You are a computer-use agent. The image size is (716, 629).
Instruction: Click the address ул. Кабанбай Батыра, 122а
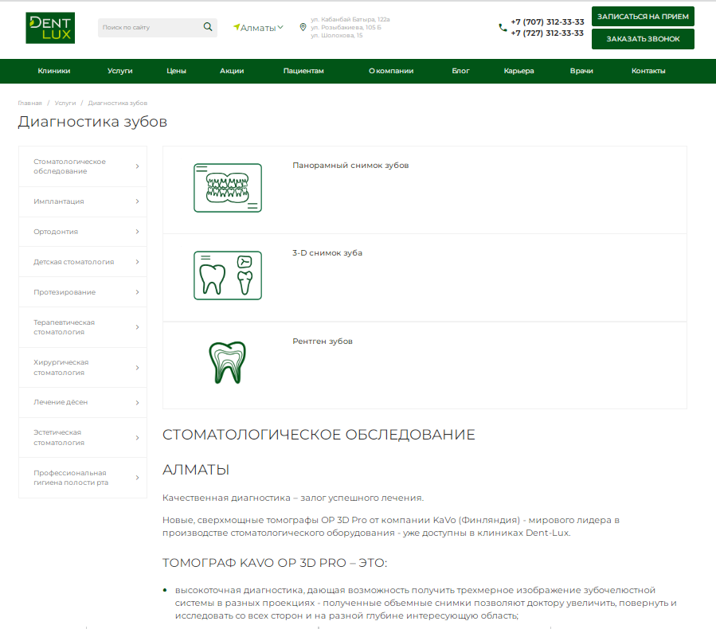350,19
